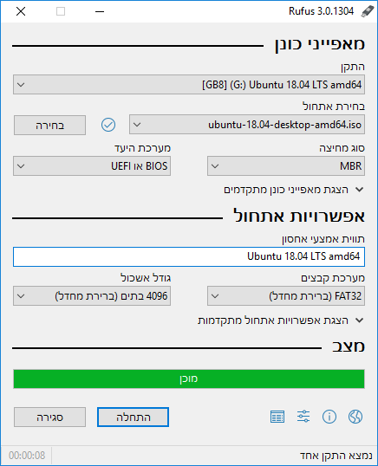Image resolution: width=378 pixels, height=466 pixels.
Task: Show the log window icon
Action: [x=277, y=417]
